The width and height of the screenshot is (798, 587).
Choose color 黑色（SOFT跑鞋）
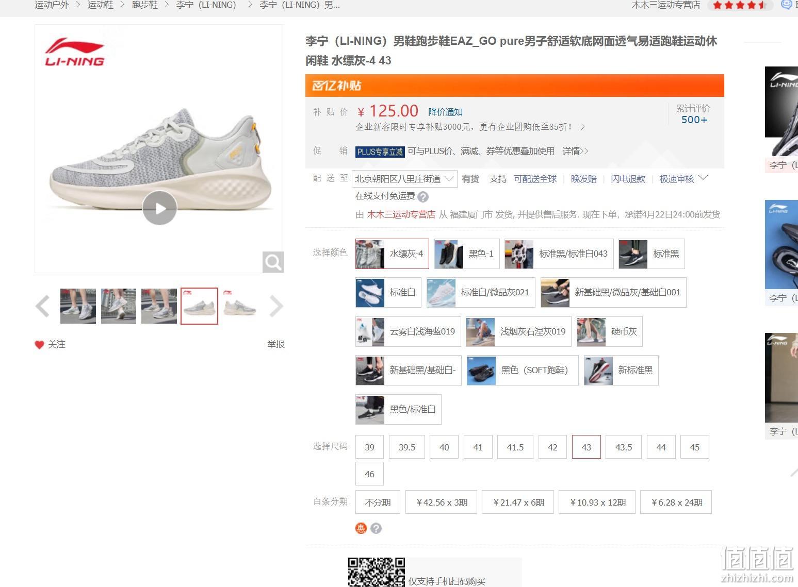click(x=523, y=370)
